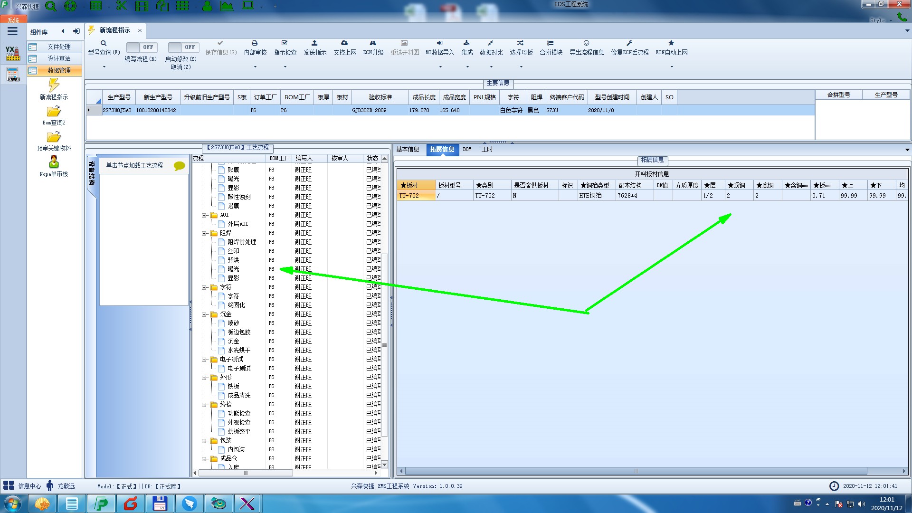The image size is (912, 513).
Task: Click the 数据对比 toolbar icon
Action: 491,43
